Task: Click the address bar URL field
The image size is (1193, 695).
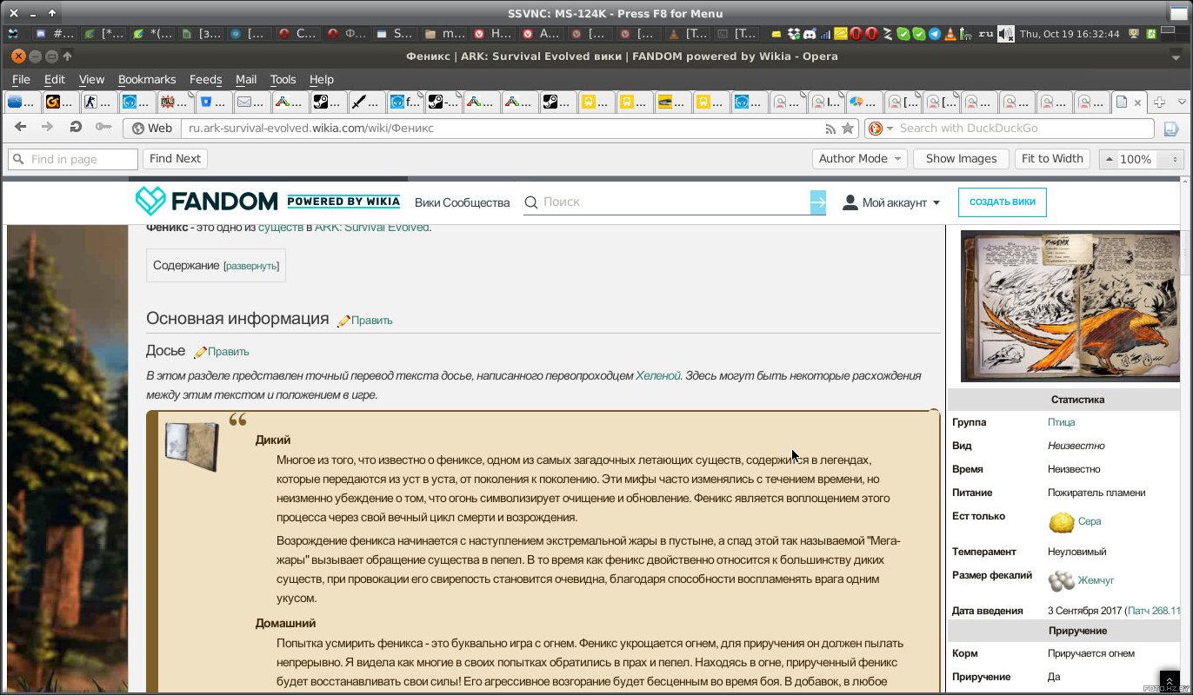Action: [504, 129]
